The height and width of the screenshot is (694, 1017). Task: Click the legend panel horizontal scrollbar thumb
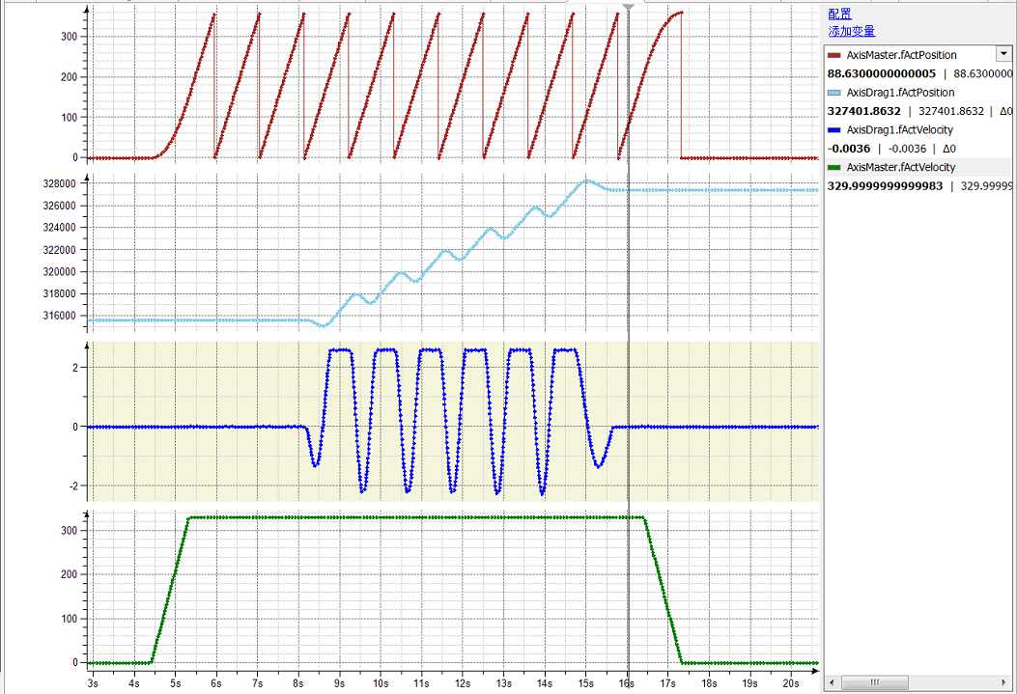pos(876,682)
